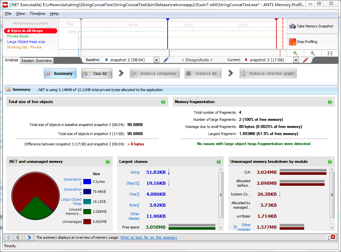
Task: Open the Instance retention graph view
Action: [x=268, y=74]
